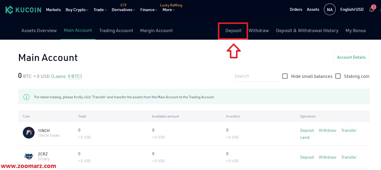Enable the Staking coin checkbox

[x=338, y=76]
